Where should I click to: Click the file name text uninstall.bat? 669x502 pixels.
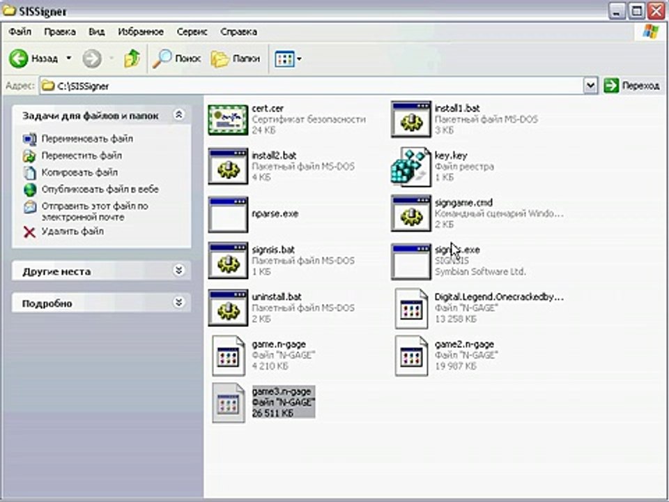pyautogui.click(x=277, y=297)
